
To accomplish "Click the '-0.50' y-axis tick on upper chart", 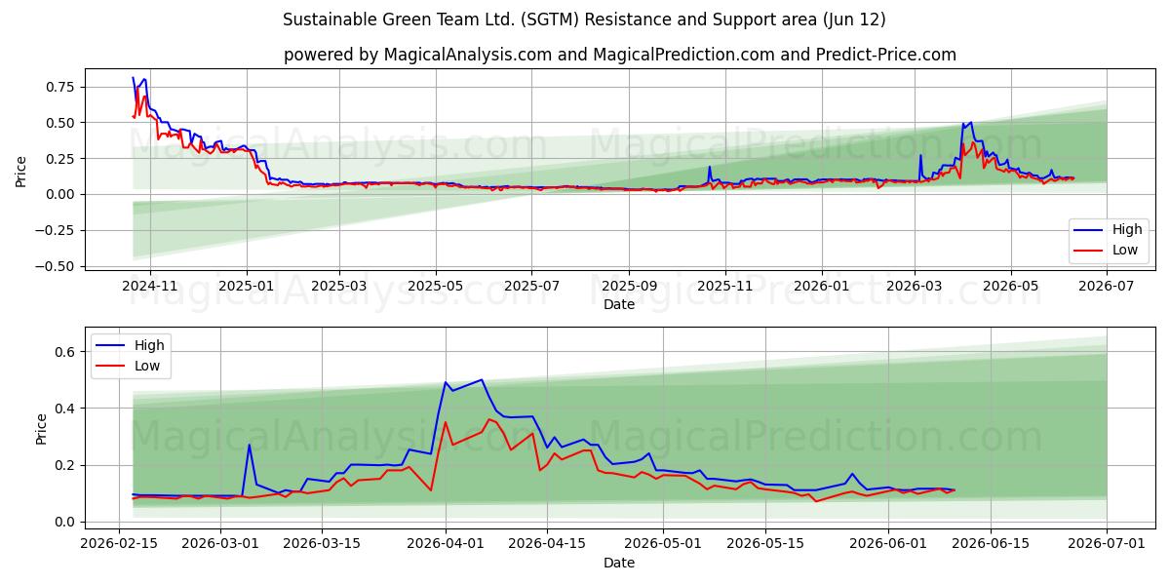I will coord(56,266).
